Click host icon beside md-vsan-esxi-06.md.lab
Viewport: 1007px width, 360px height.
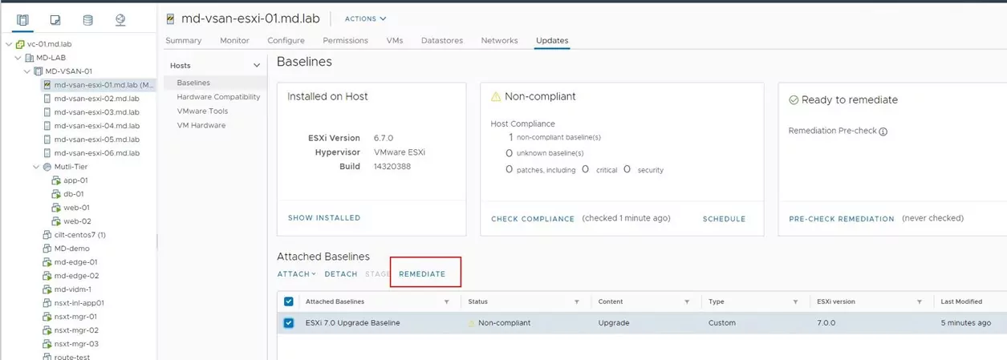(47, 153)
